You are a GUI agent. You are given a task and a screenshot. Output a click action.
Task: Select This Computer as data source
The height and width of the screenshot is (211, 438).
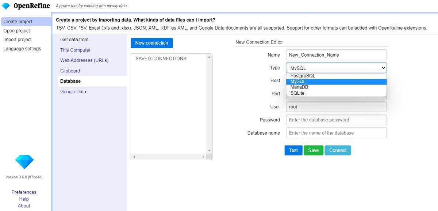(75, 50)
